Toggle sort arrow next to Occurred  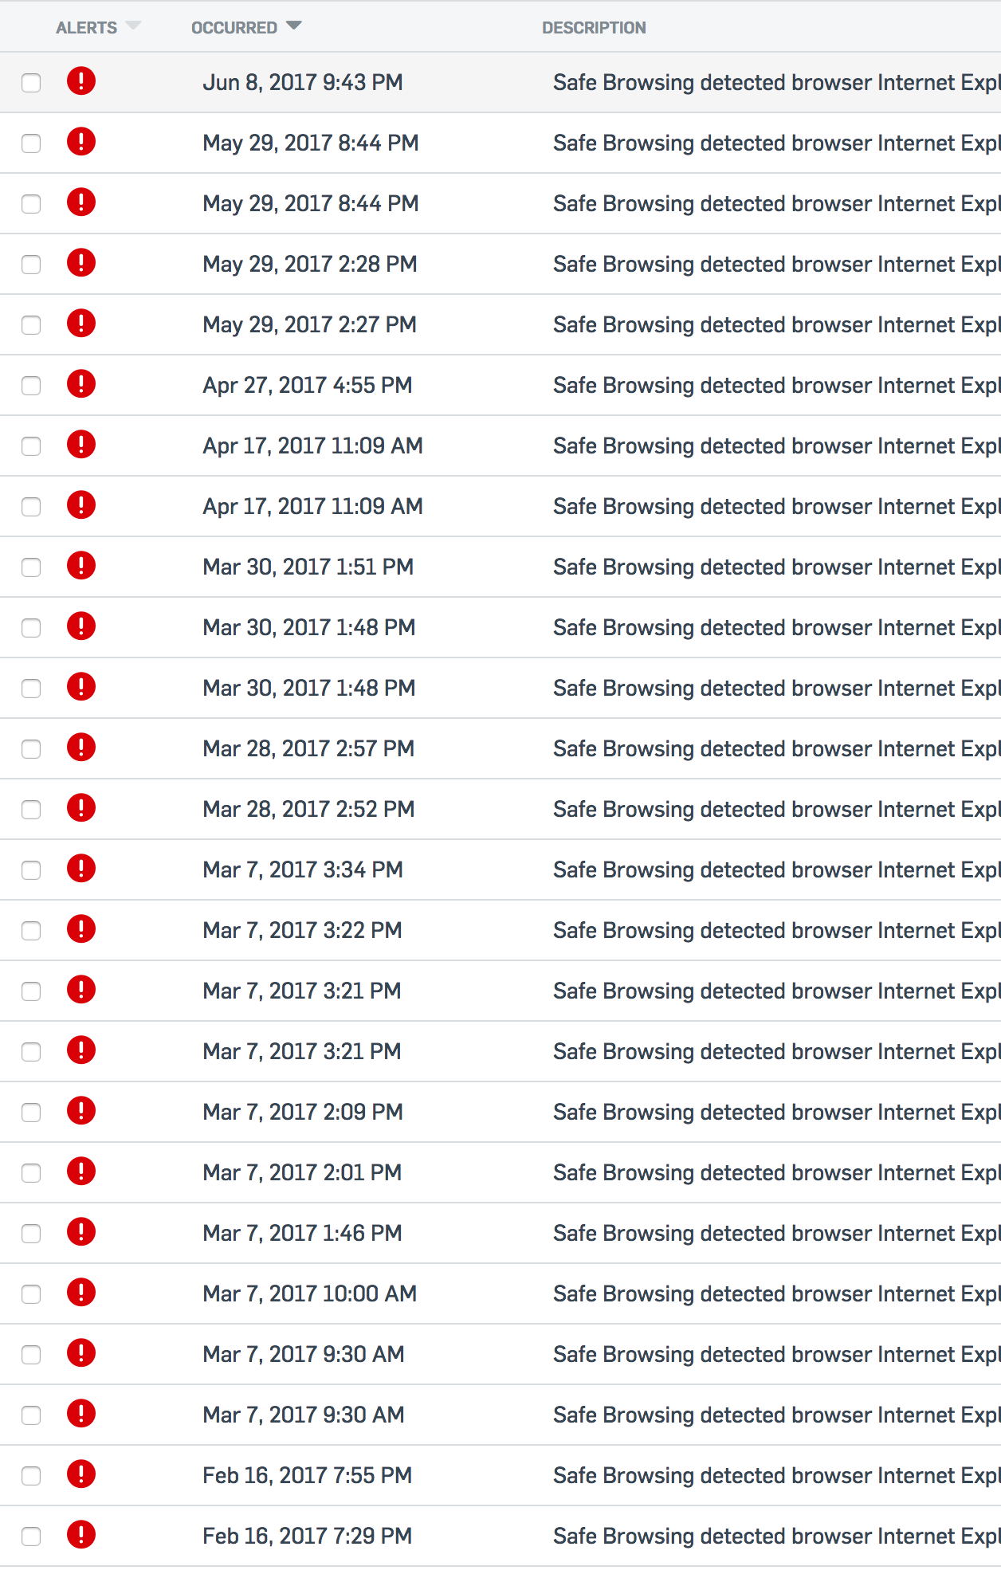294,26
